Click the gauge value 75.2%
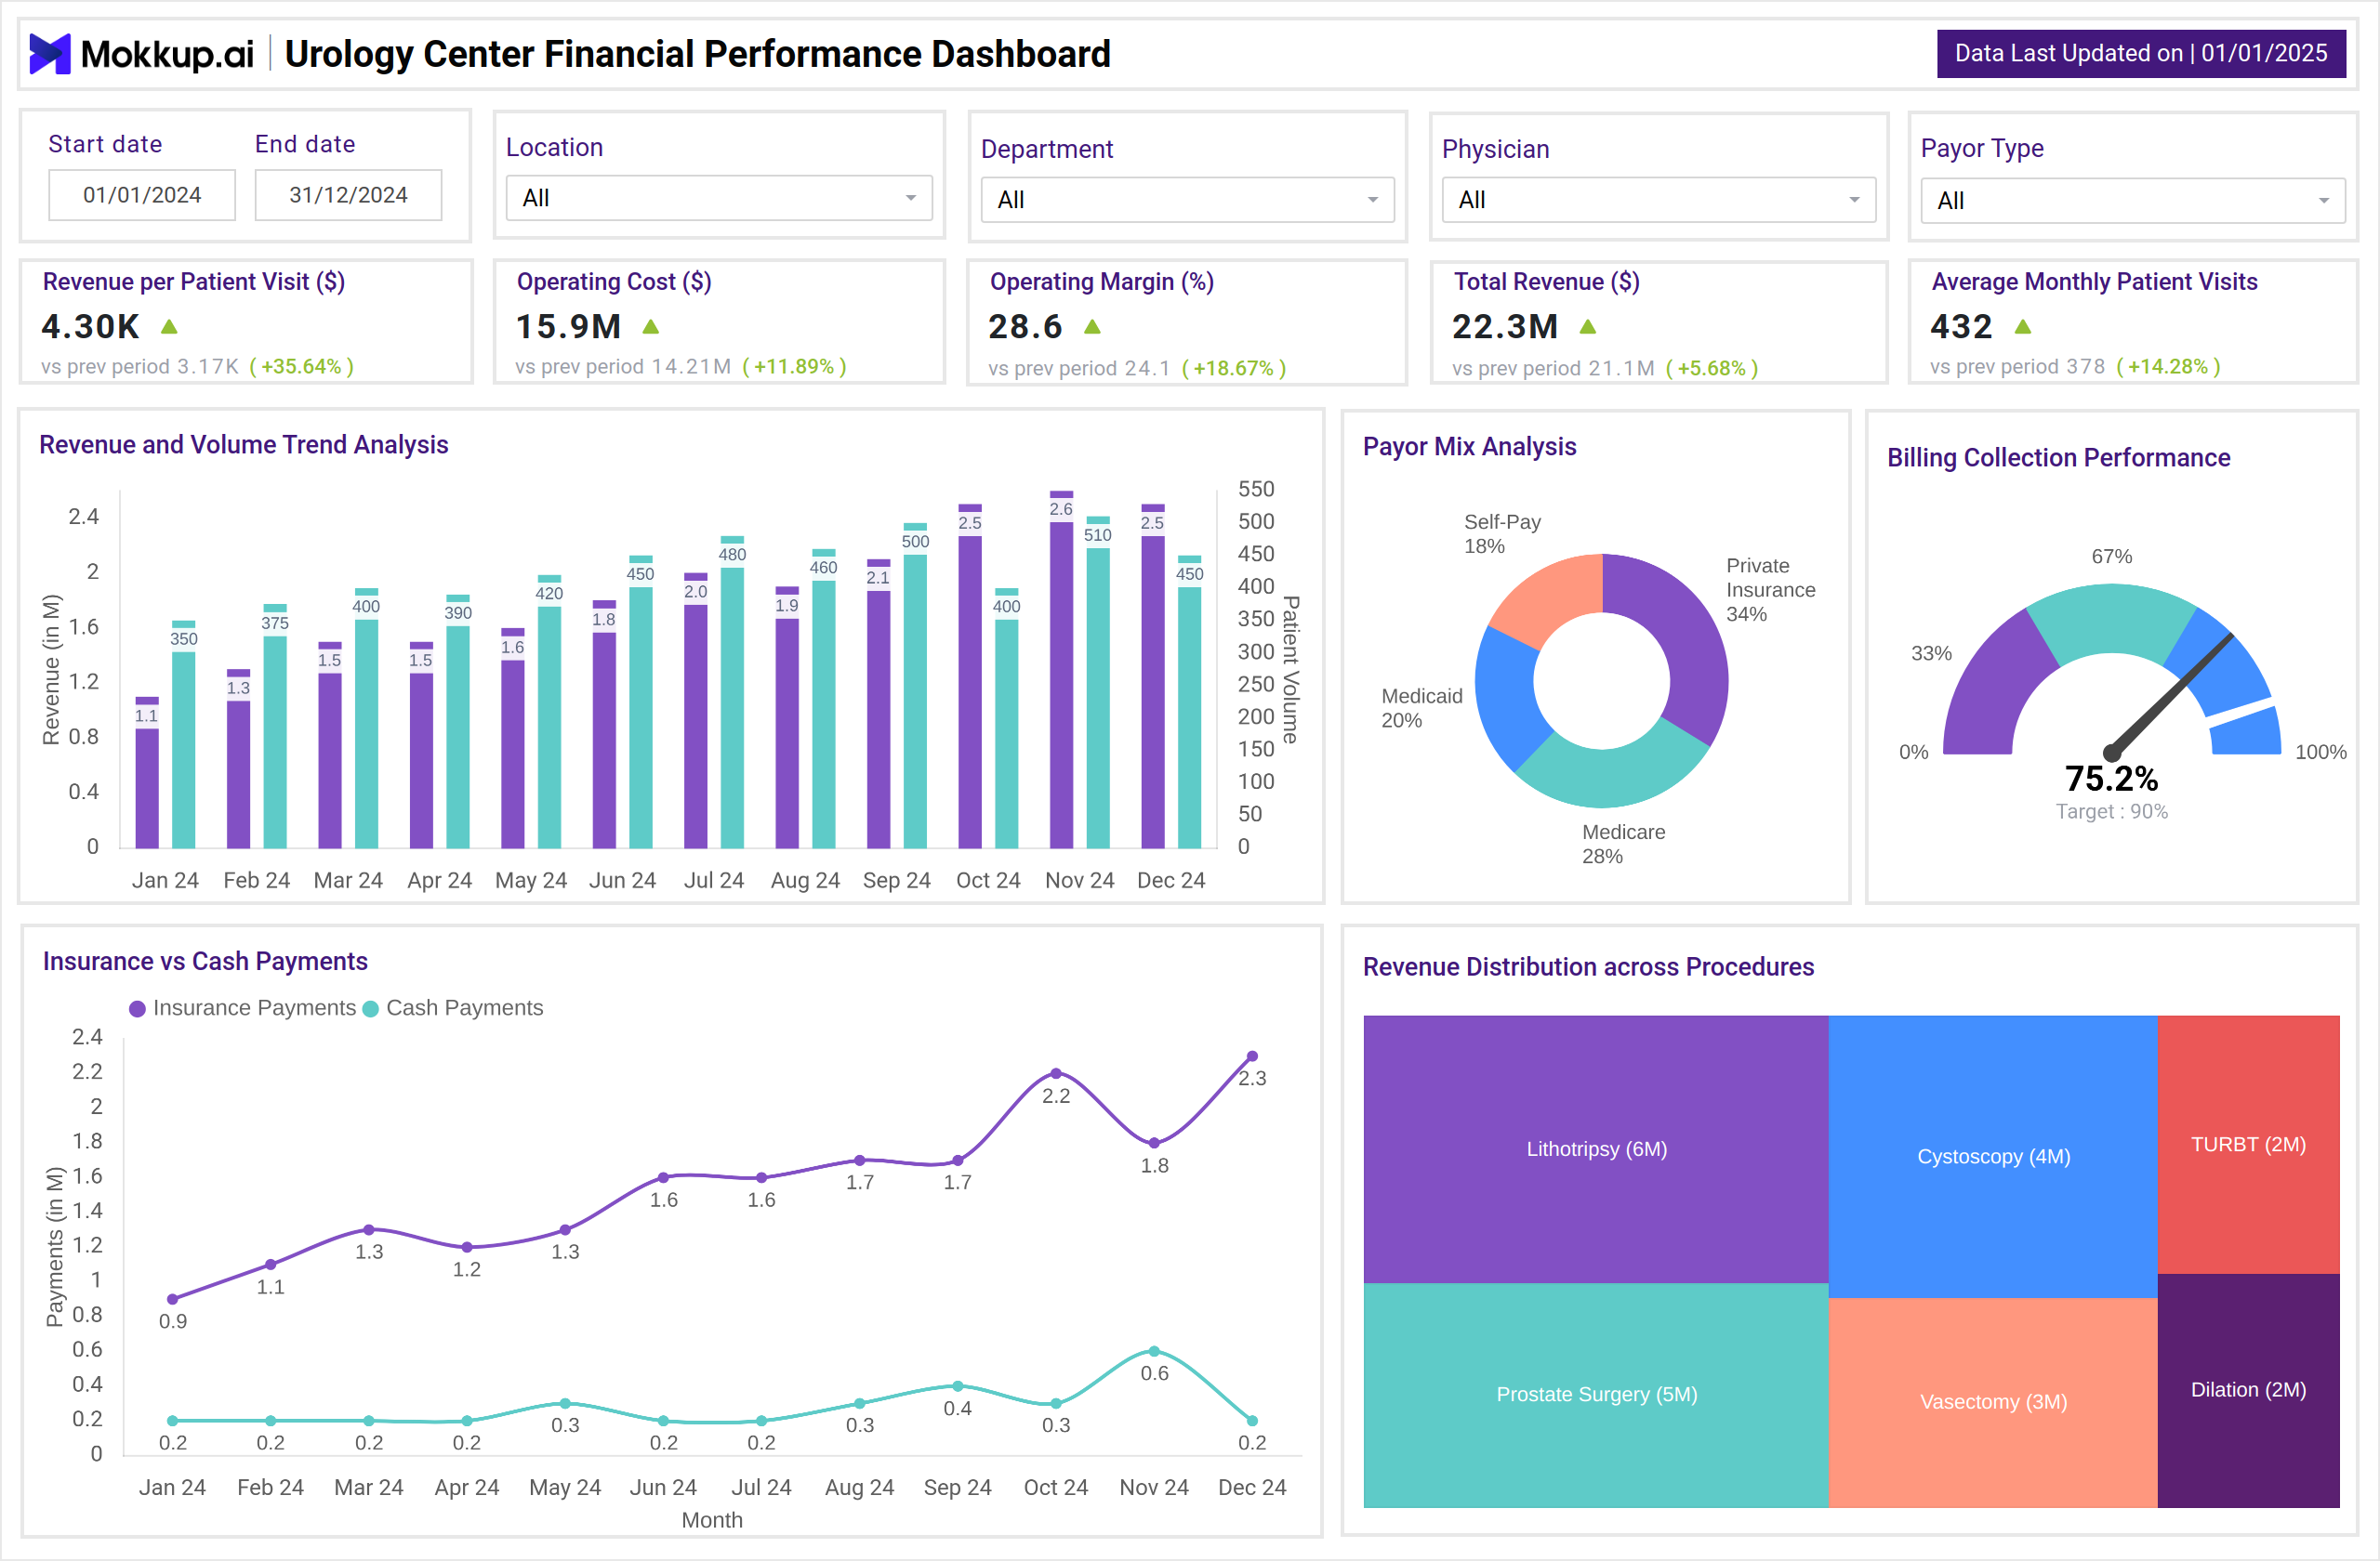The image size is (2380, 1561). pyautogui.click(x=2111, y=779)
